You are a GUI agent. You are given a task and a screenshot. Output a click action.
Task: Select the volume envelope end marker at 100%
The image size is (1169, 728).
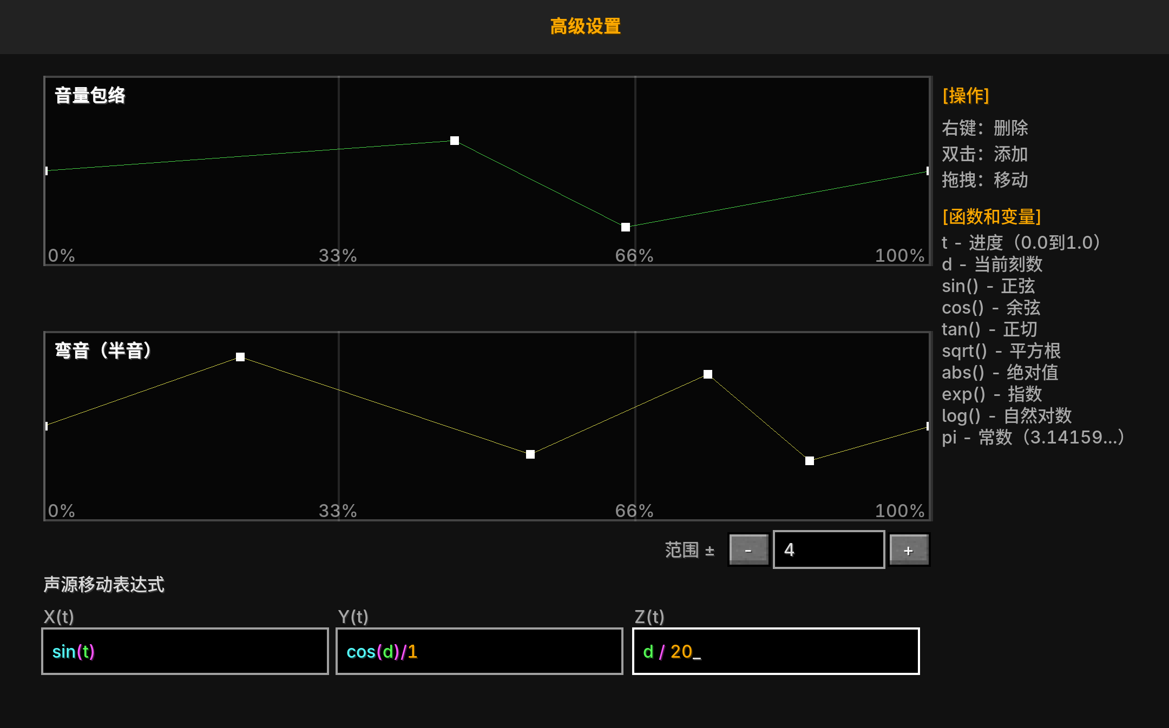928,171
